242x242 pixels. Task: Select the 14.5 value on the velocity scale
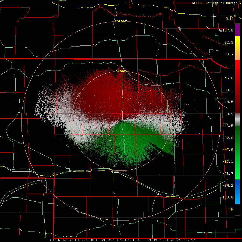(x=229, y=102)
